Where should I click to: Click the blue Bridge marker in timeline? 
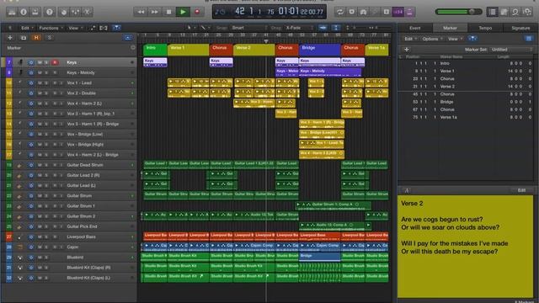coord(320,50)
